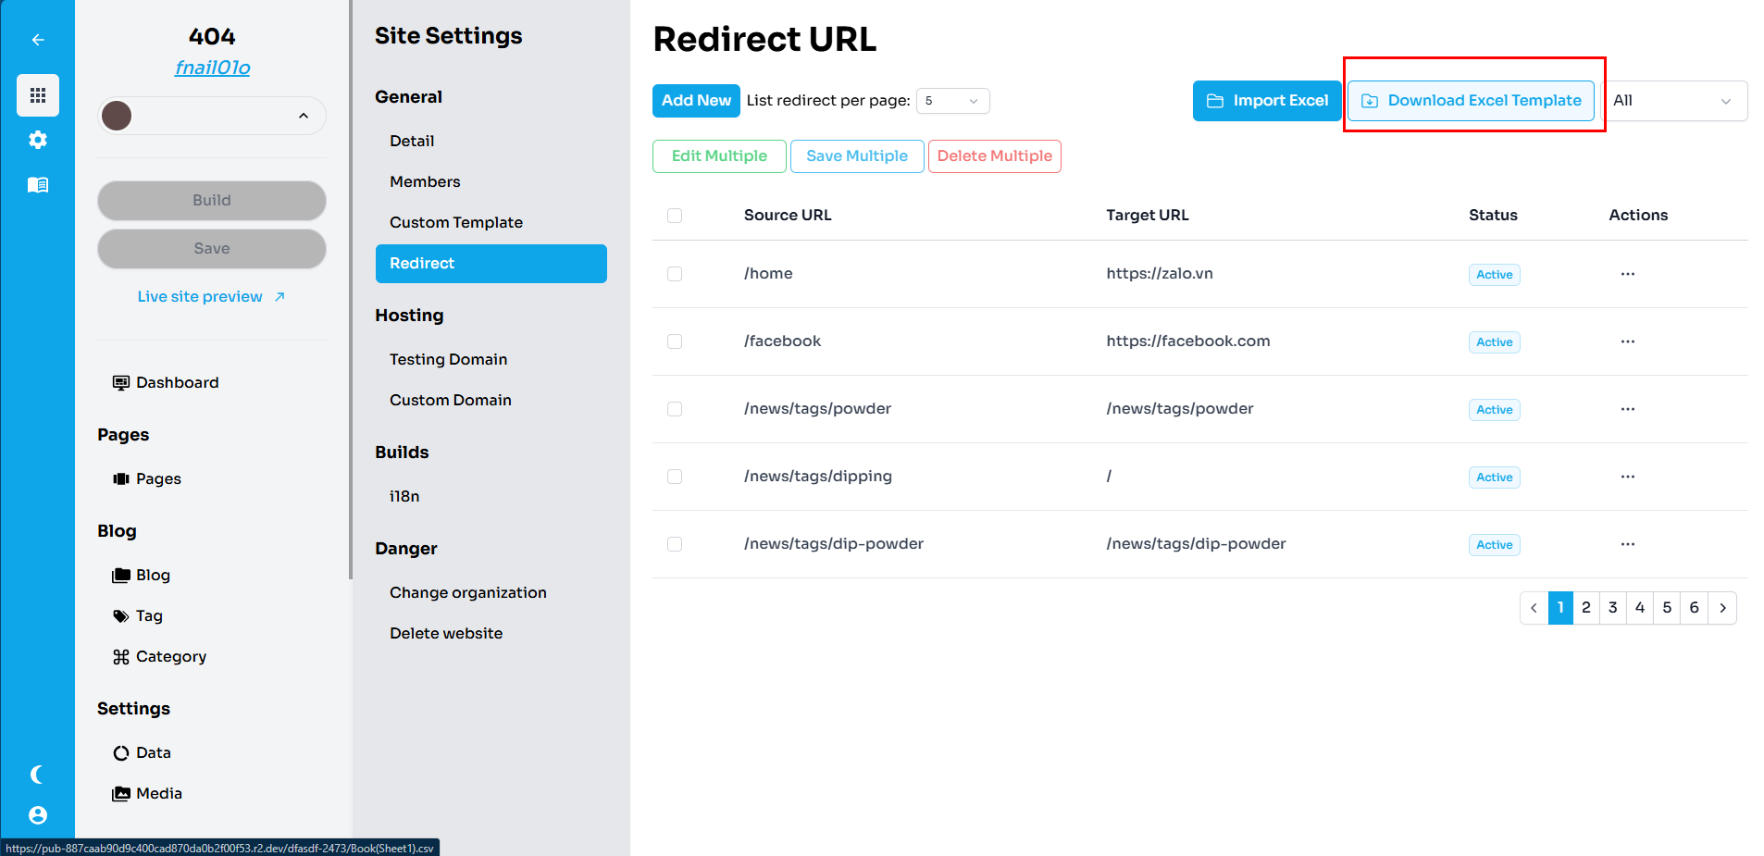Open Custom Domain settings
1764x856 pixels.
click(450, 400)
